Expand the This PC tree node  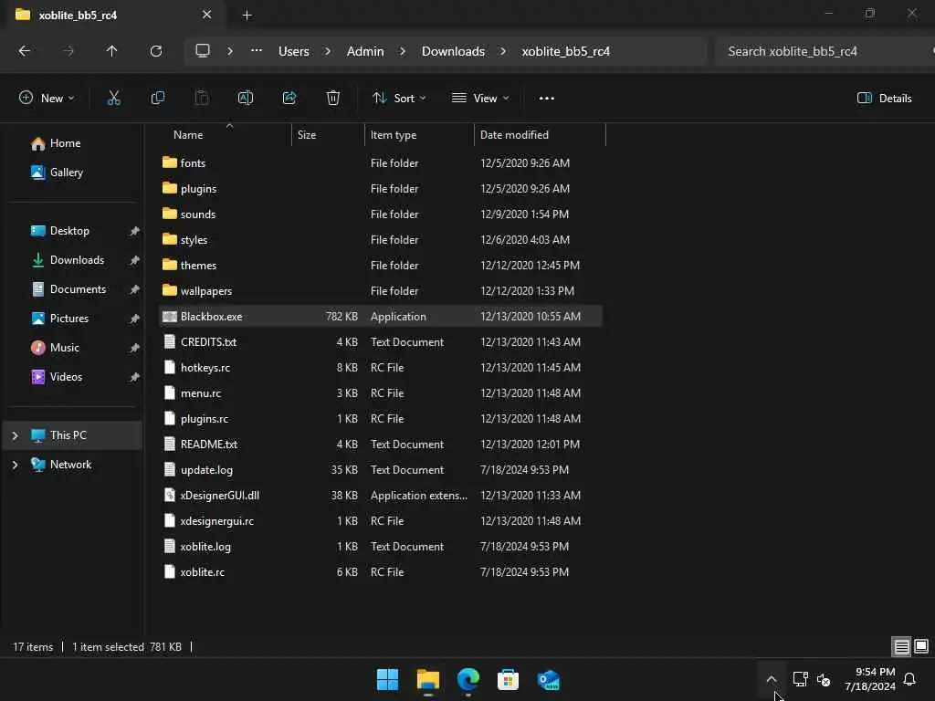pyautogui.click(x=15, y=435)
